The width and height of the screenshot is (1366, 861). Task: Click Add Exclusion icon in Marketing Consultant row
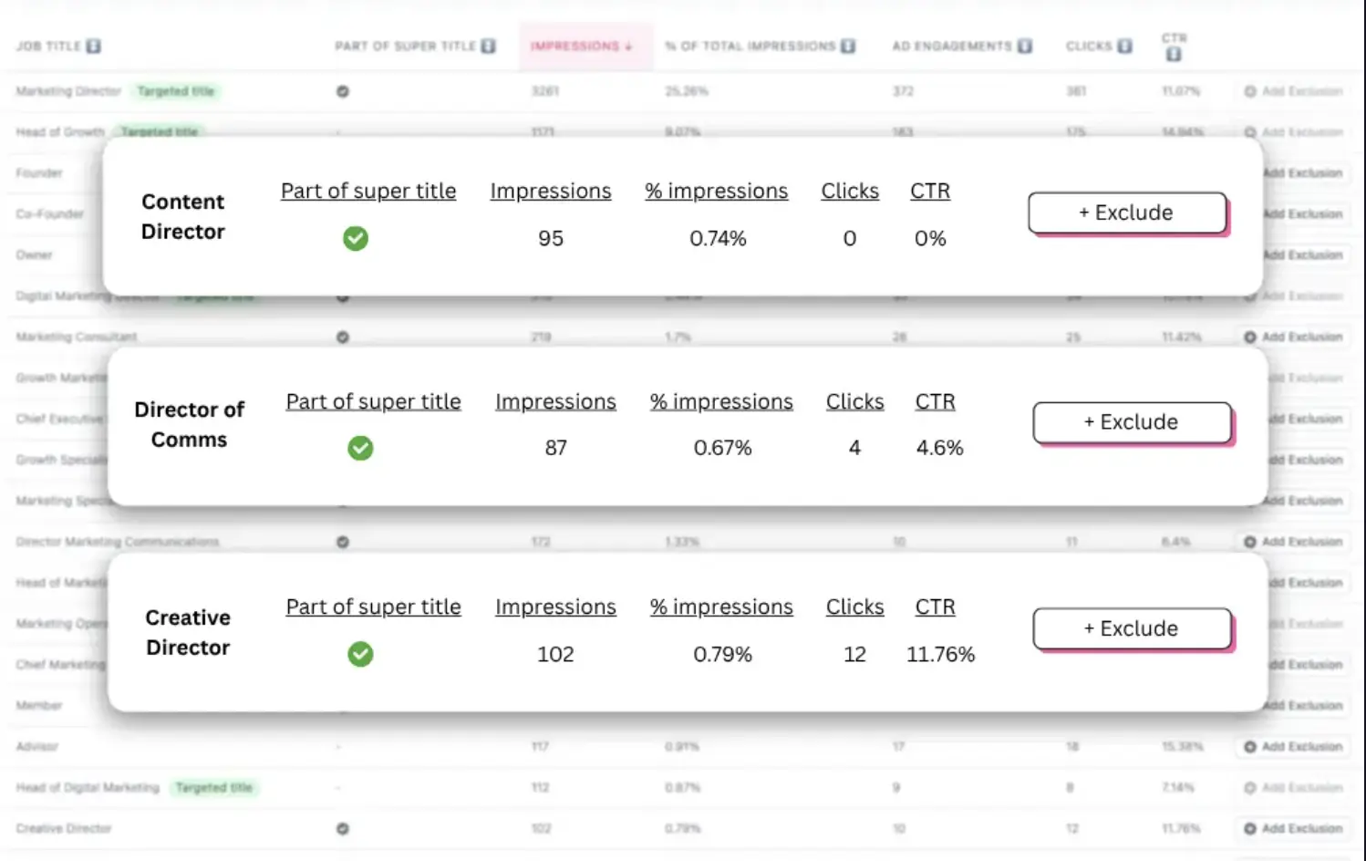point(1250,337)
